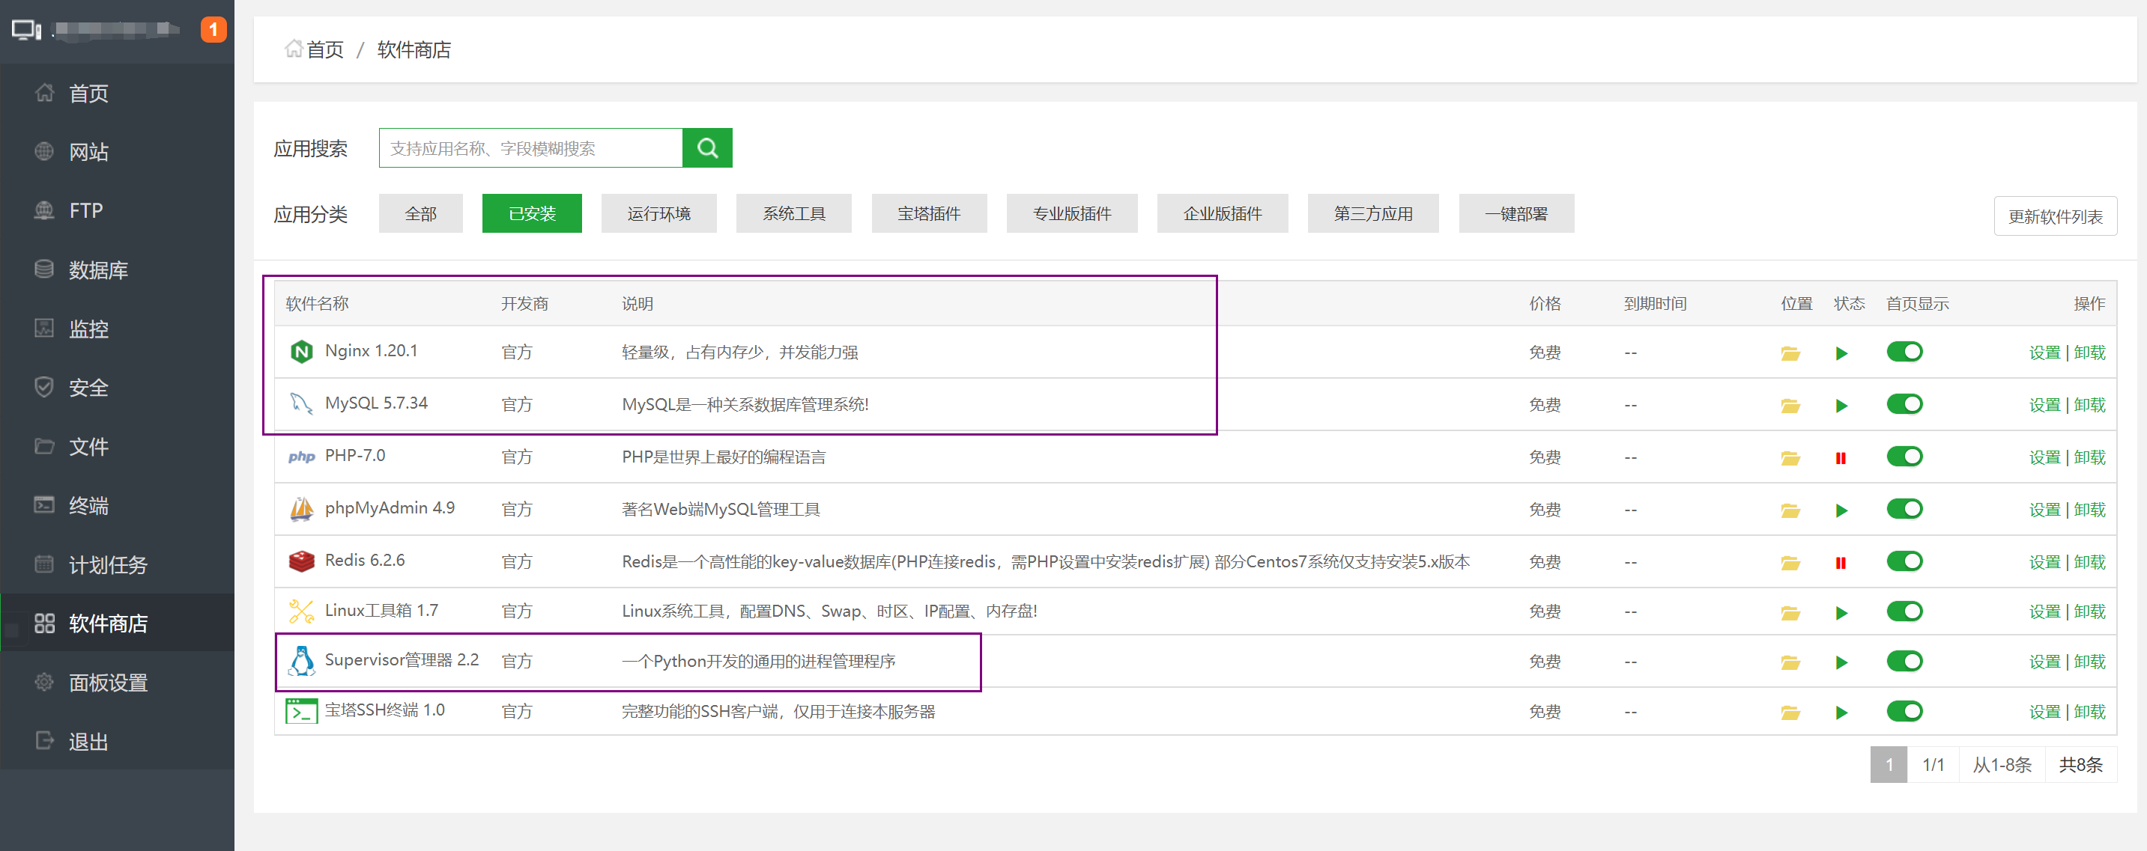The height and width of the screenshot is (851, 2147).
Task: Click the PHP-7.0 red paused status icon
Action: click(1841, 458)
